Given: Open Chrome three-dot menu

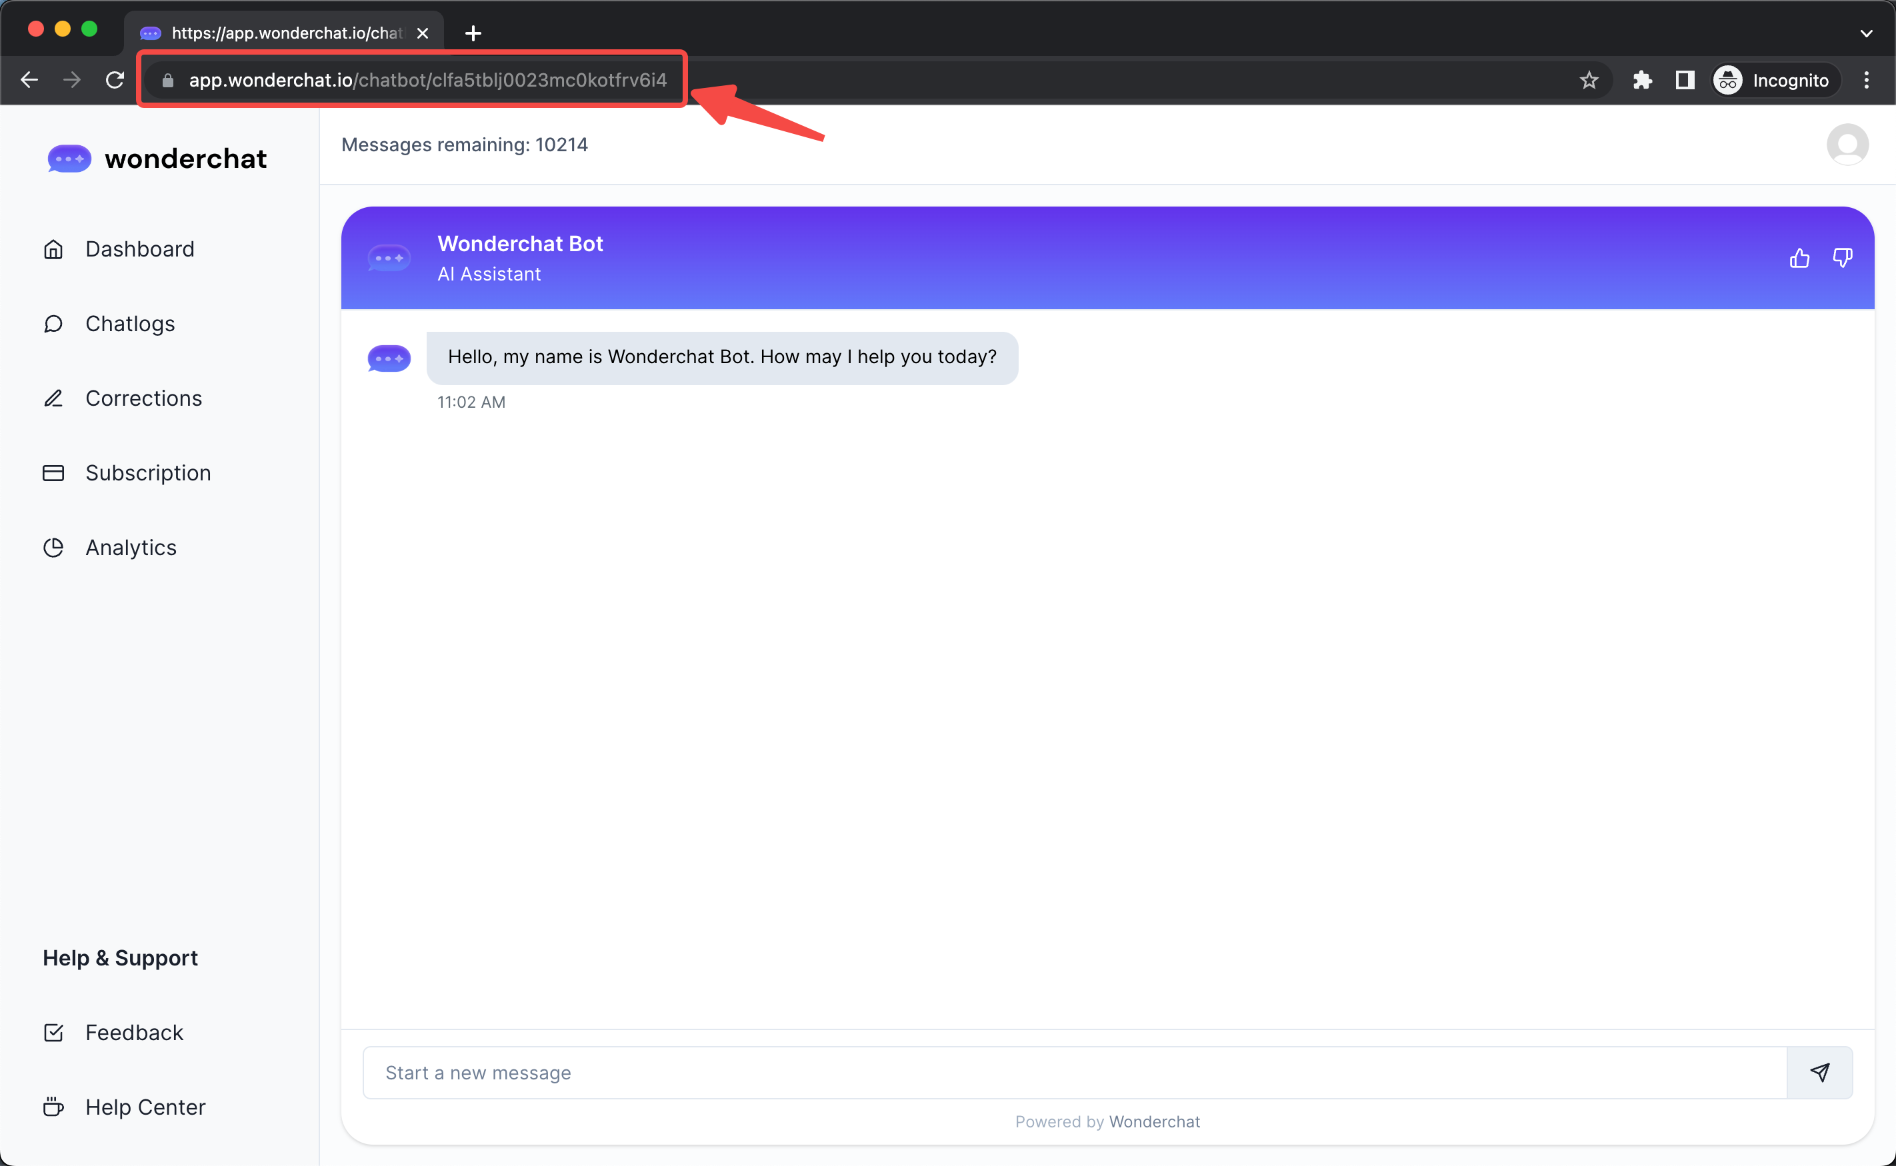Looking at the screenshot, I should coord(1866,80).
